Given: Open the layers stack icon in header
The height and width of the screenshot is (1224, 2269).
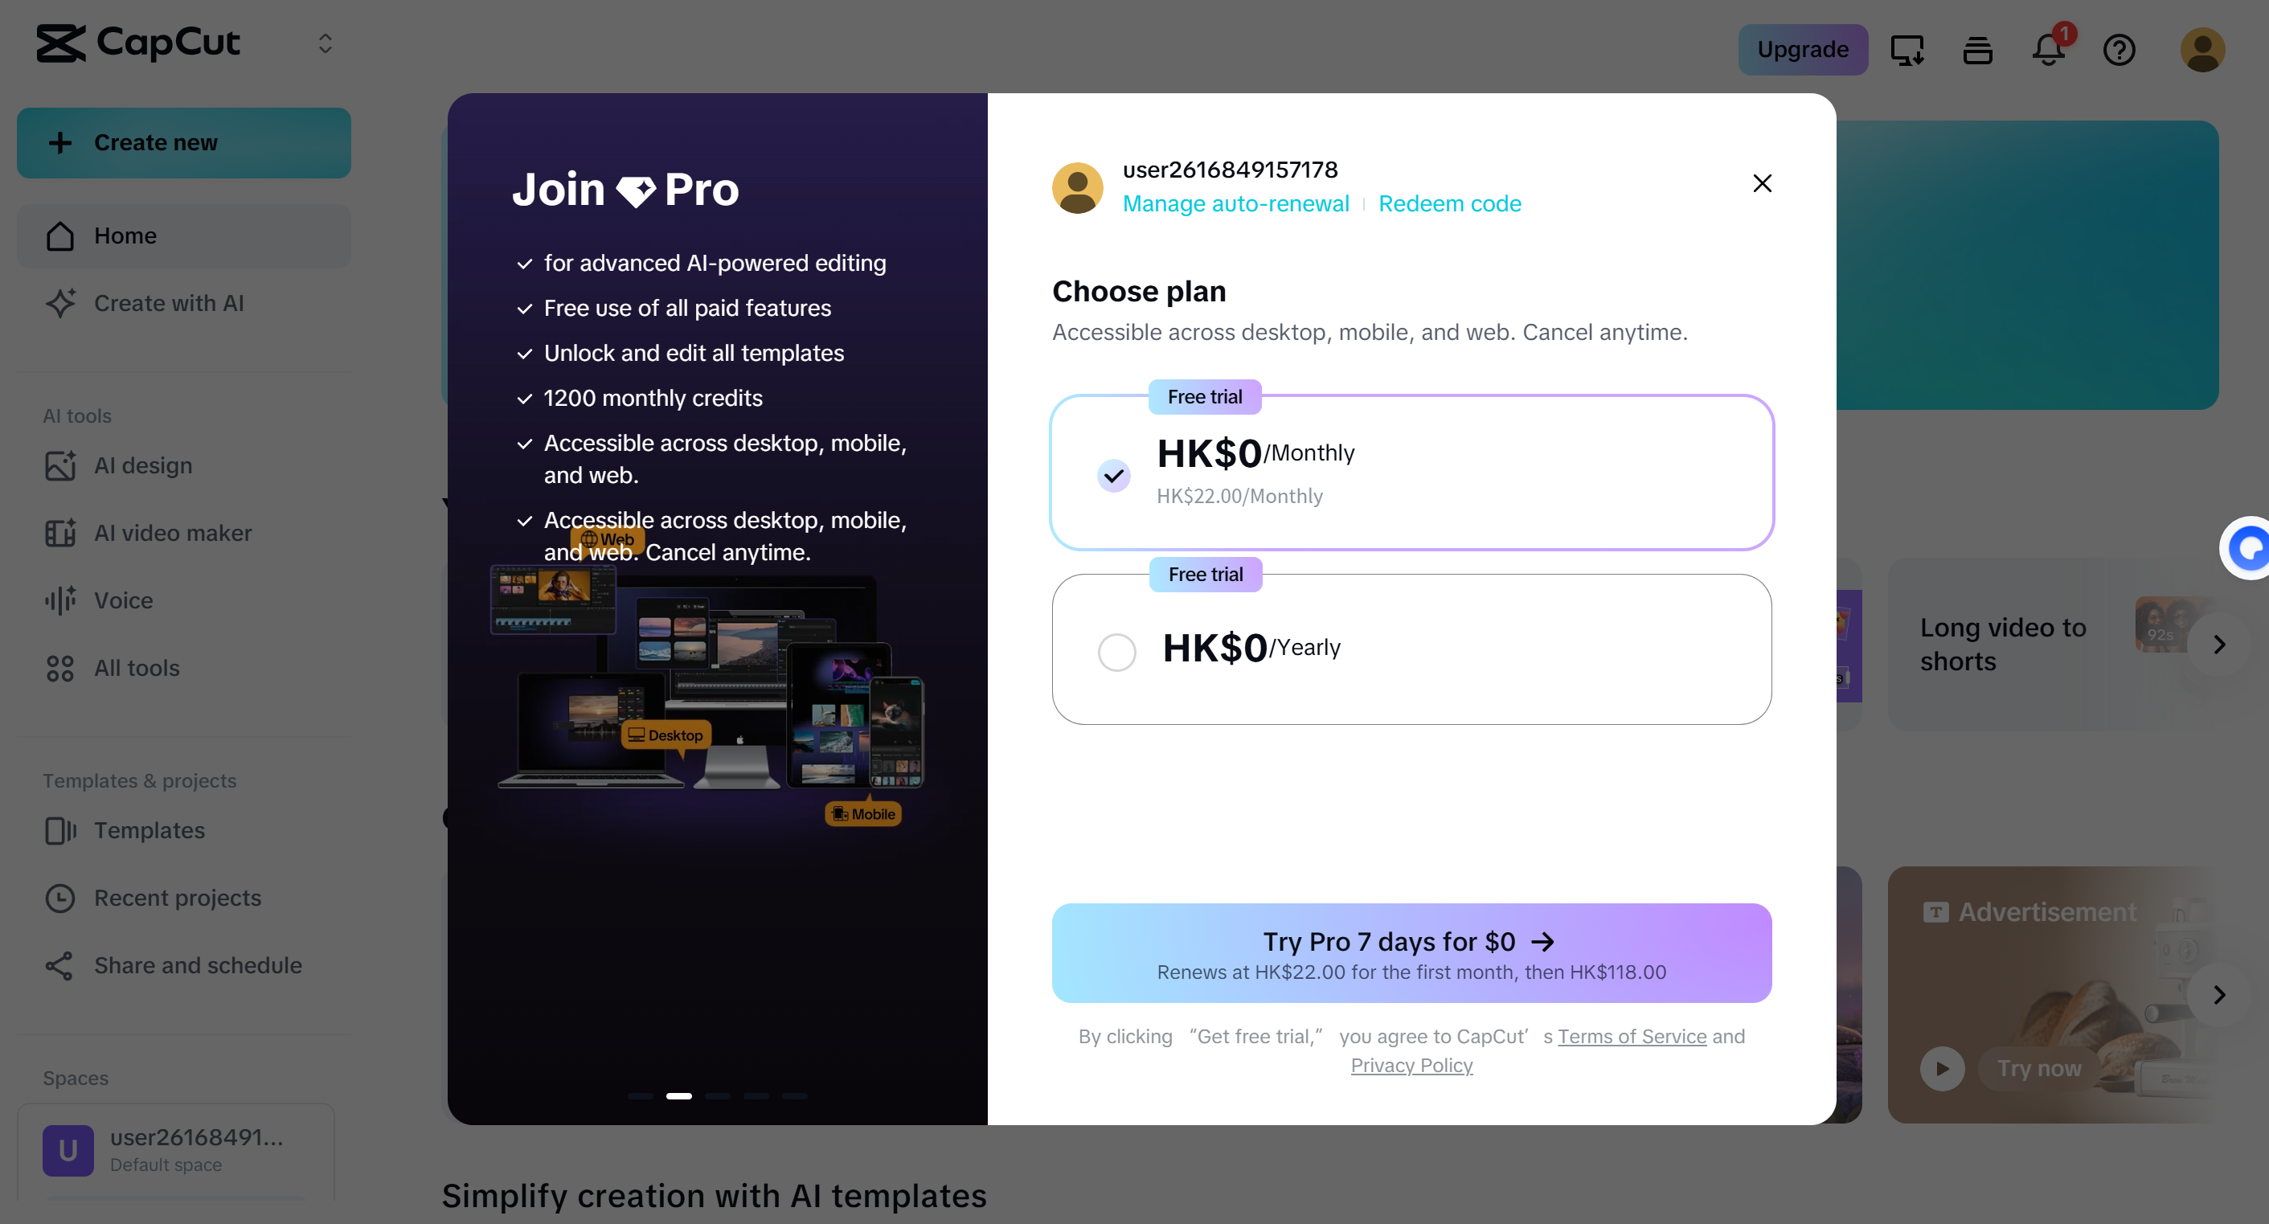Looking at the screenshot, I should pyautogui.click(x=1977, y=49).
